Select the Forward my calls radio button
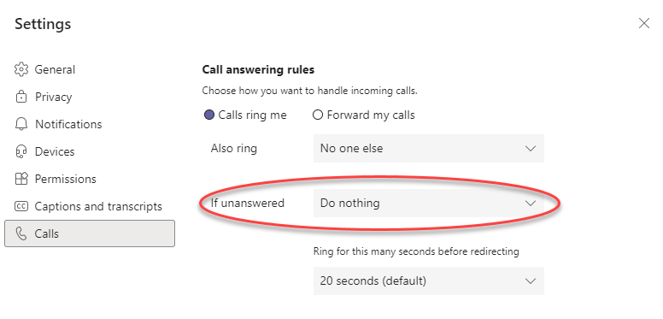 318,115
